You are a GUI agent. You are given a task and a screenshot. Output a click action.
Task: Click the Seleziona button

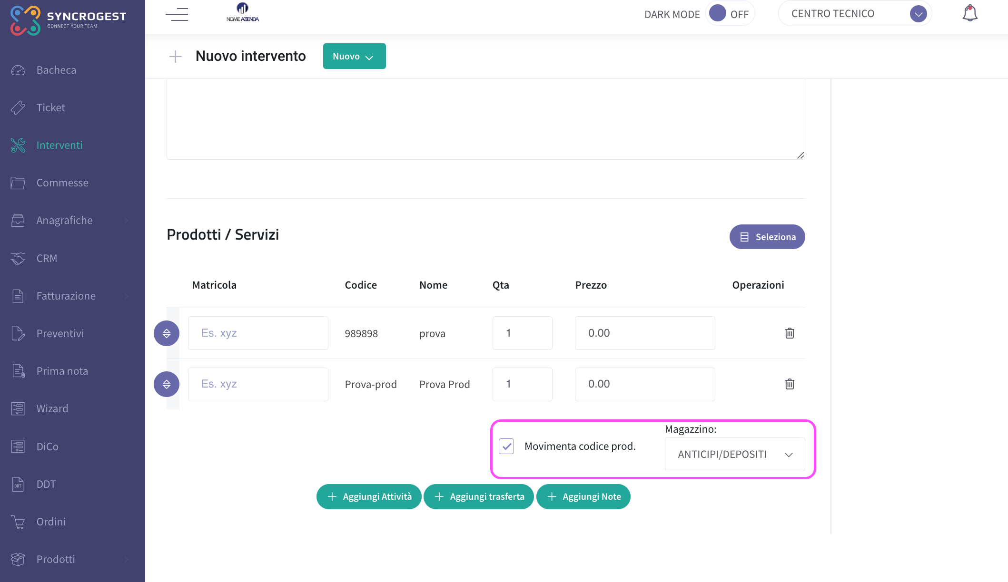767,237
